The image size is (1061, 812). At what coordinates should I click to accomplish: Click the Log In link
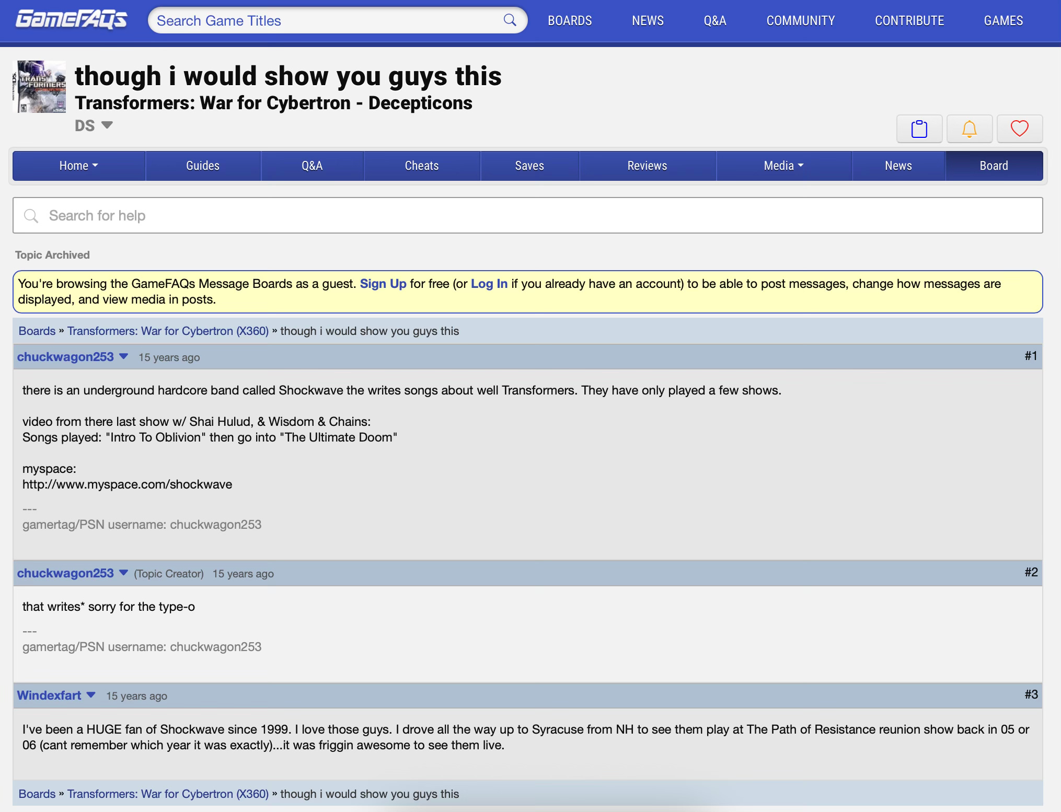click(489, 284)
